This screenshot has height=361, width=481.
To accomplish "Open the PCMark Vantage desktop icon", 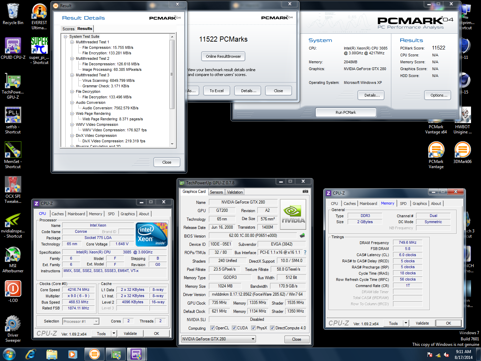I will click(x=436, y=155).
